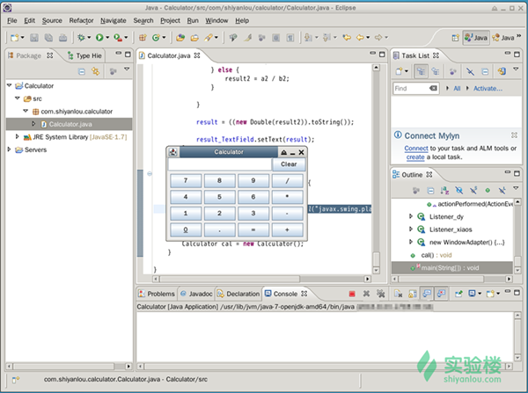
Task: Toggle Categorized view in Task List
Action: (x=421, y=71)
